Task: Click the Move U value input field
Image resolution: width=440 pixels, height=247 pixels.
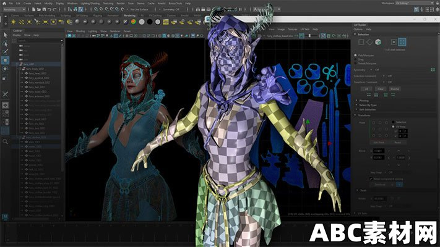Action: click(379, 151)
